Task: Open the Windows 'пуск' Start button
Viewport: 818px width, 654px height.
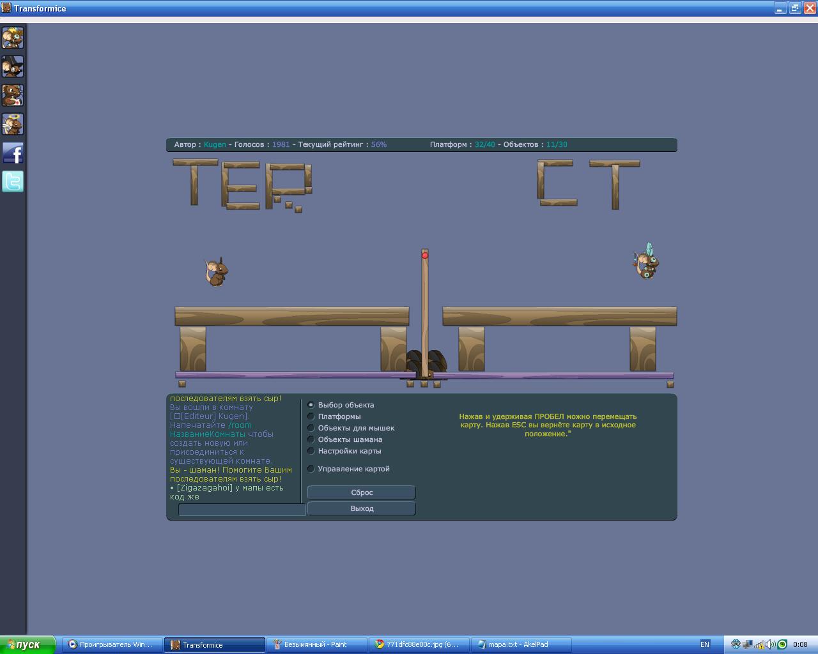Action: coord(27,644)
